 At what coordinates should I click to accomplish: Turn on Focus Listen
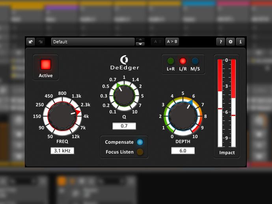coord(140,152)
